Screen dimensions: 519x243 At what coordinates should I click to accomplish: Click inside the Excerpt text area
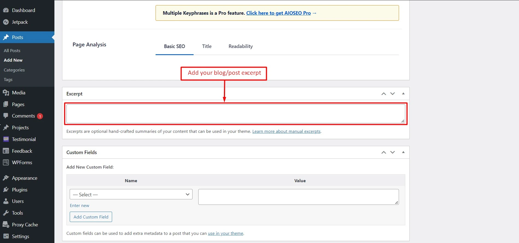click(235, 114)
